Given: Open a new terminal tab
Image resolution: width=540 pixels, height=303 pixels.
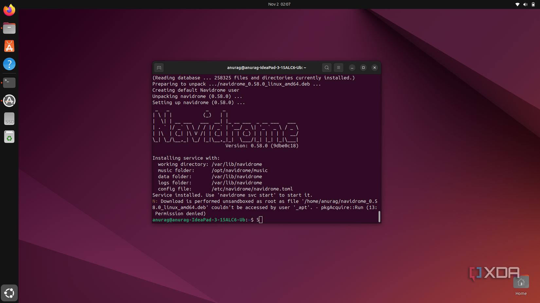Looking at the screenshot, I should [159, 68].
